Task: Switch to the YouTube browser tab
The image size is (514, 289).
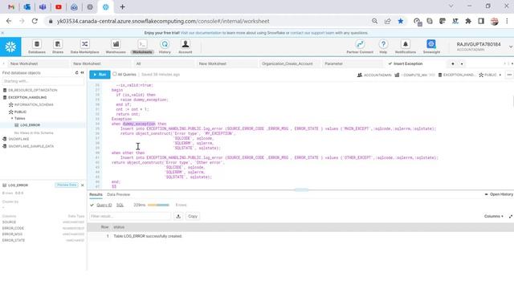Action: pyautogui.click(x=59, y=7)
